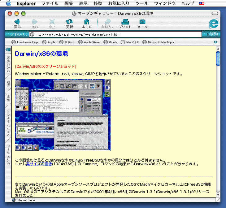
Task: Open the Apple Store favorite link
Action: tap(89, 42)
